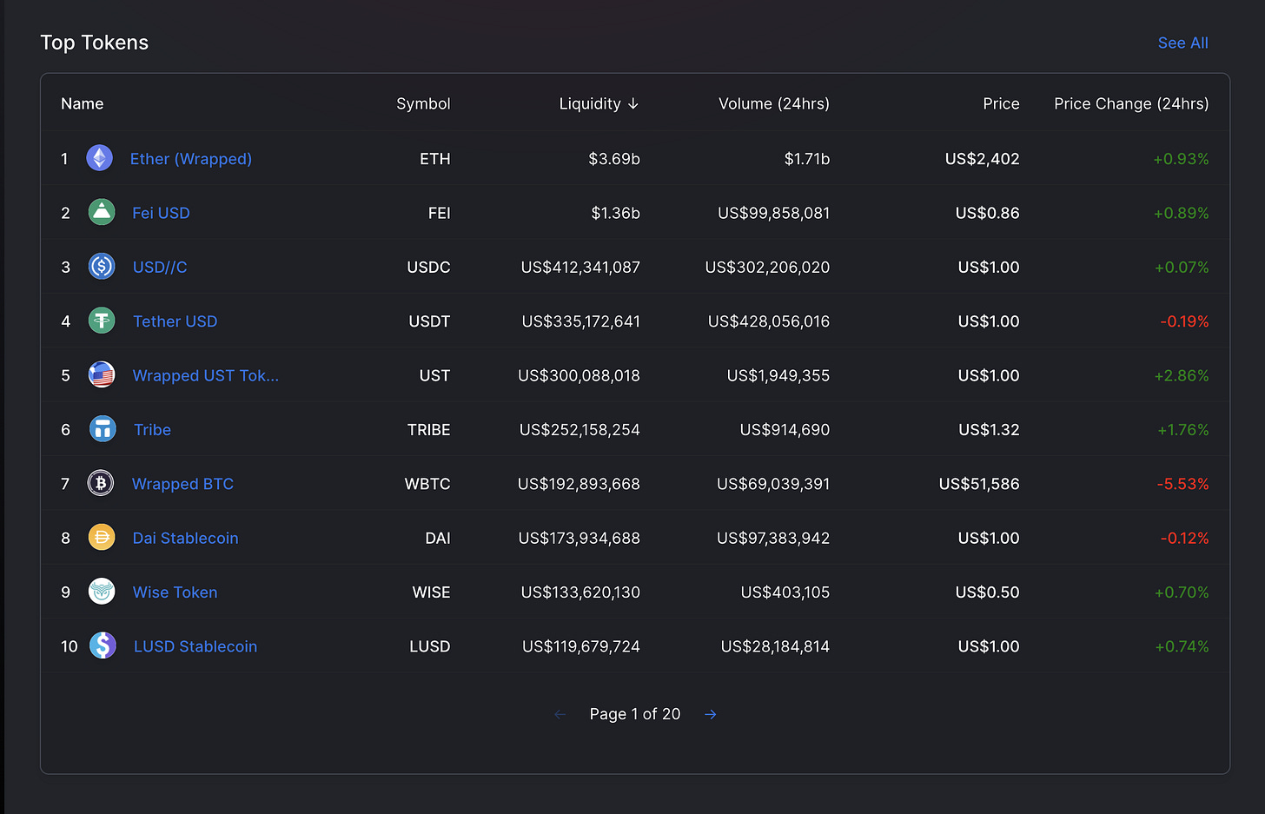Click the $1.36b liquidity value
This screenshot has width=1265, height=814.
(x=615, y=213)
